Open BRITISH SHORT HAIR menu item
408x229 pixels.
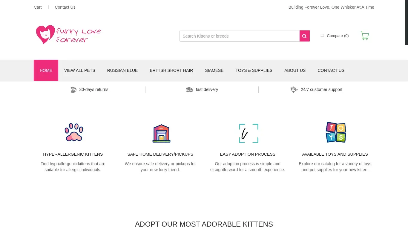pyautogui.click(x=171, y=70)
